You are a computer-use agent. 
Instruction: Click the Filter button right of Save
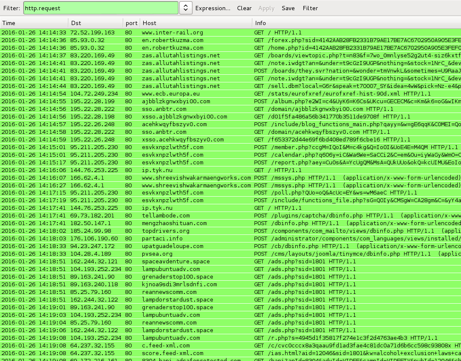tap(310, 8)
